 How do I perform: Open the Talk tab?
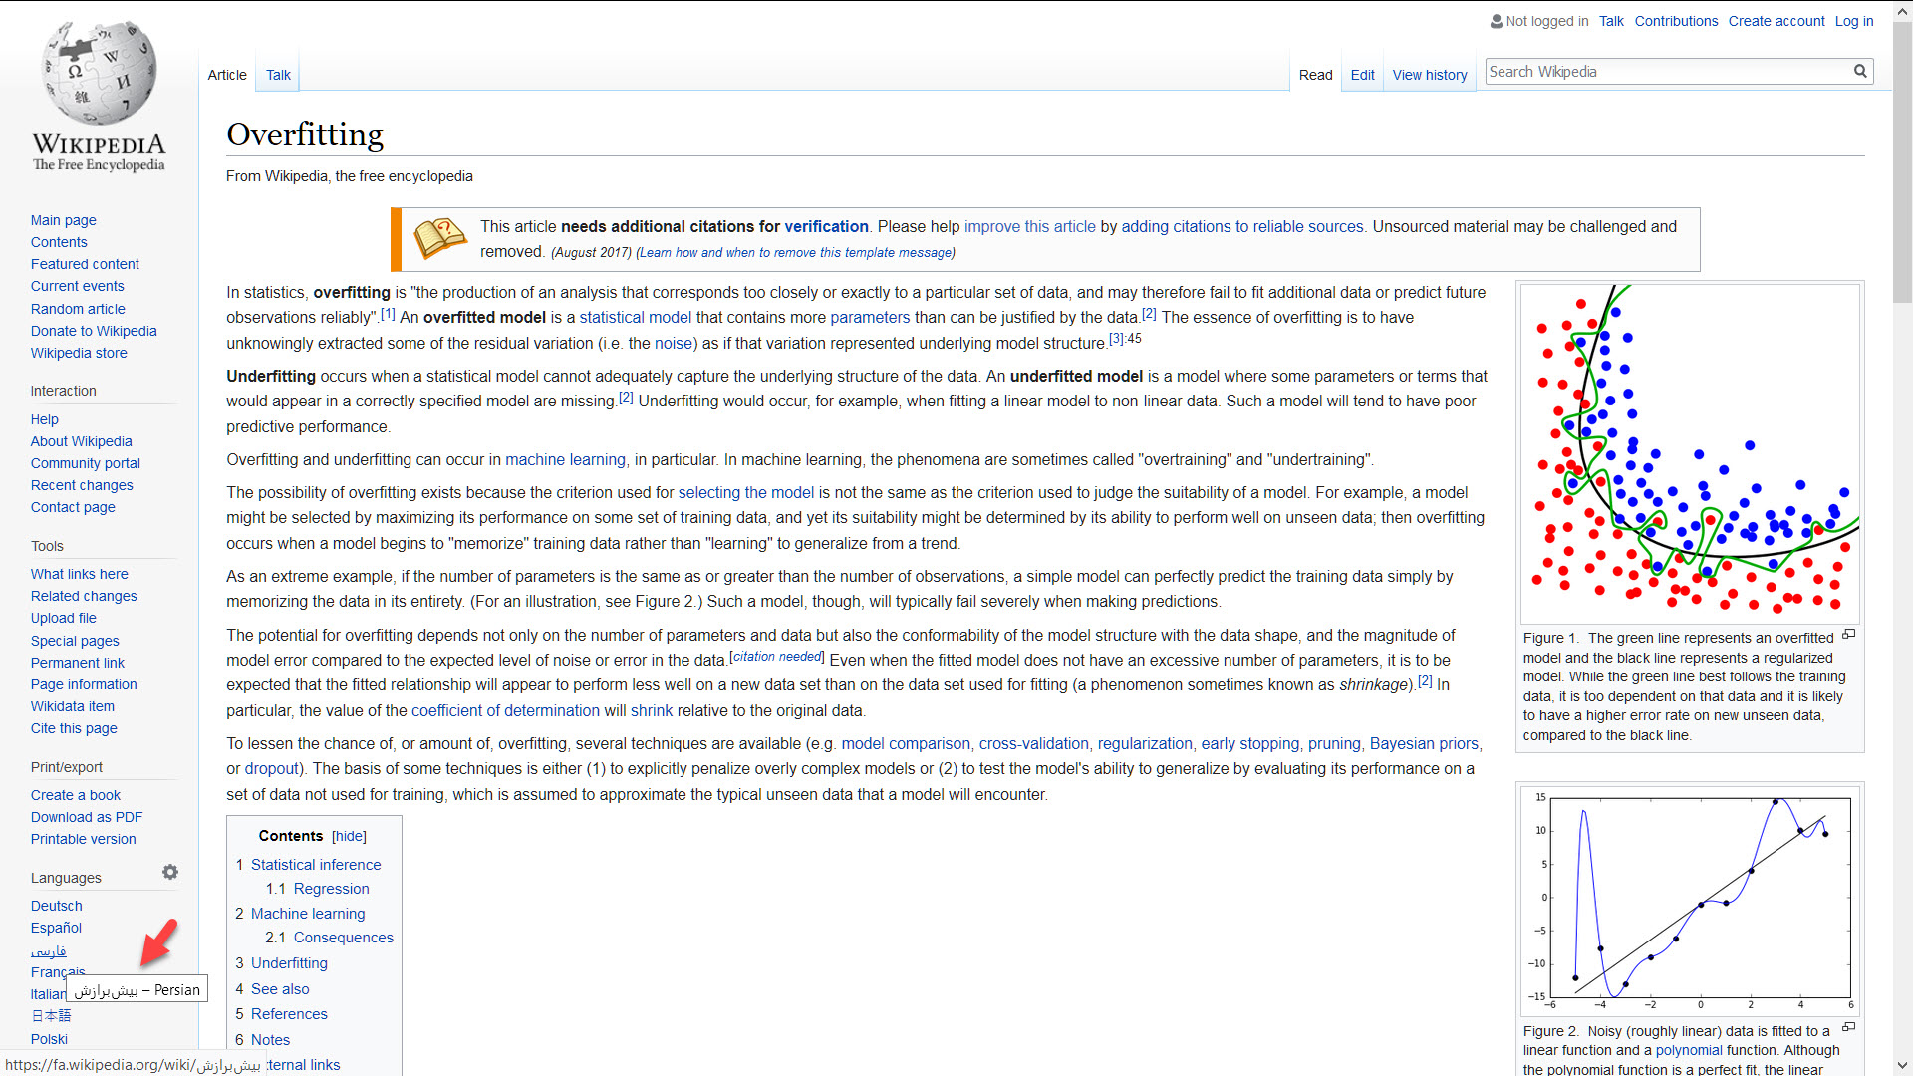[278, 75]
